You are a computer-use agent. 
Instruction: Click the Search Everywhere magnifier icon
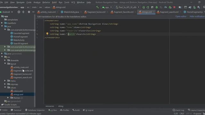(x=204, y=7)
